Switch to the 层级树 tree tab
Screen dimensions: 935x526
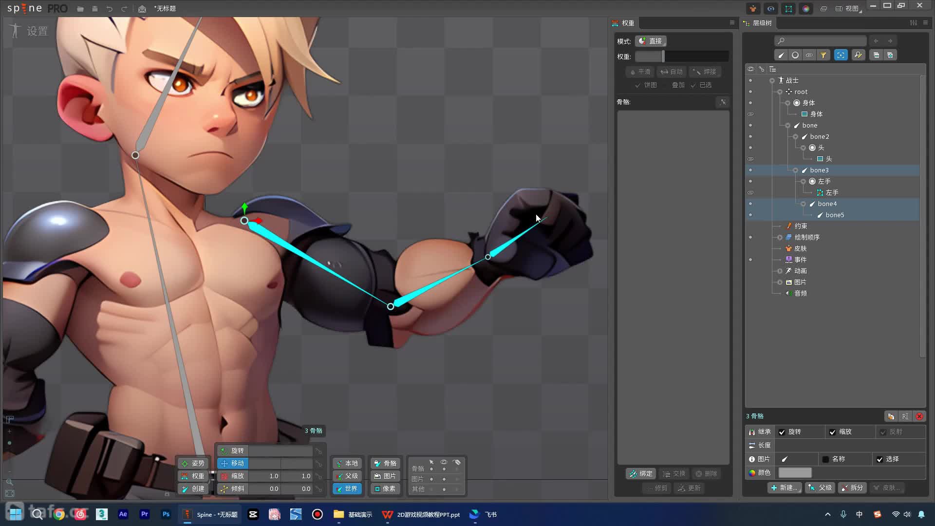(x=758, y=23)
